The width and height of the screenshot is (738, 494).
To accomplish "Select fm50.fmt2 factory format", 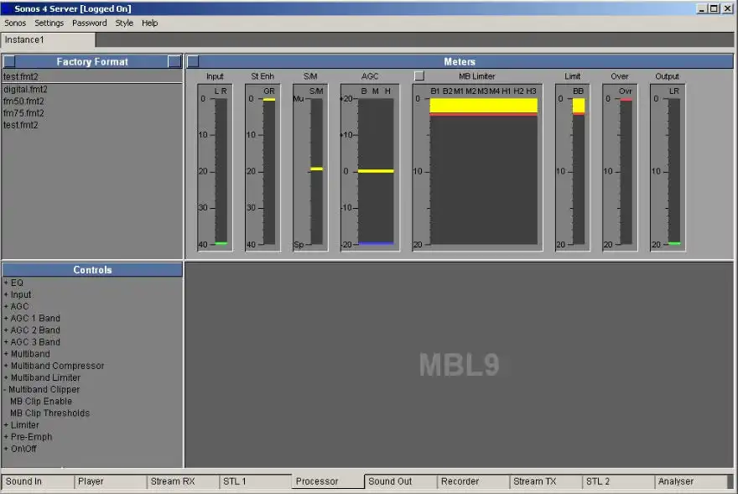I will (x=23, y=101).
